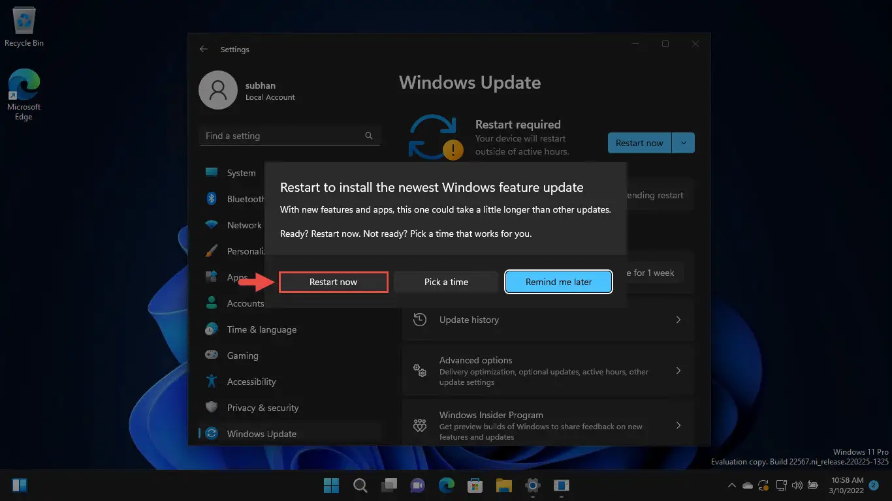Click the Privacy shield icon
Viewport: 892px width, 501px height.
click(x=212, y=407)
